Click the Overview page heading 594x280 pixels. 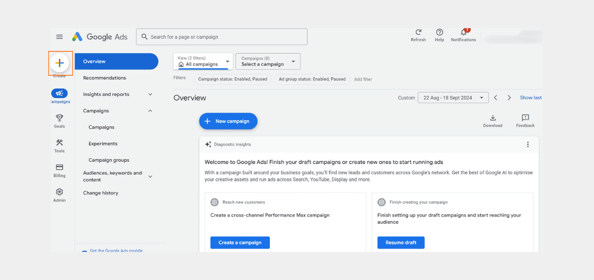click(x=190, y=98)
